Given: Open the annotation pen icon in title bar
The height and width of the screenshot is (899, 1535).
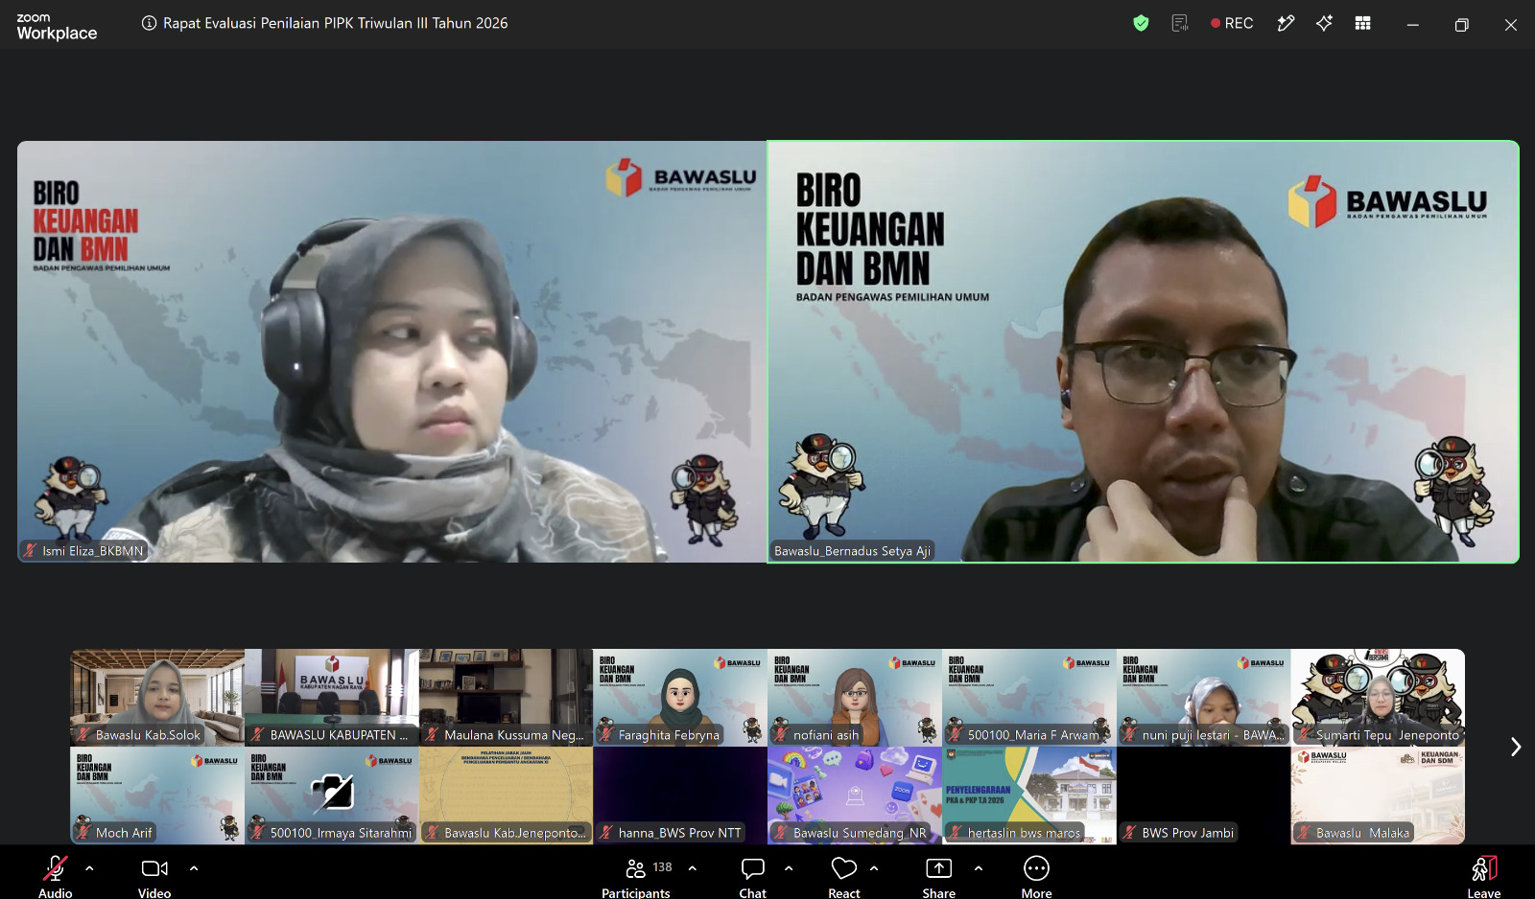Looking at the screenshot, I should click(x=1286, y=23).
